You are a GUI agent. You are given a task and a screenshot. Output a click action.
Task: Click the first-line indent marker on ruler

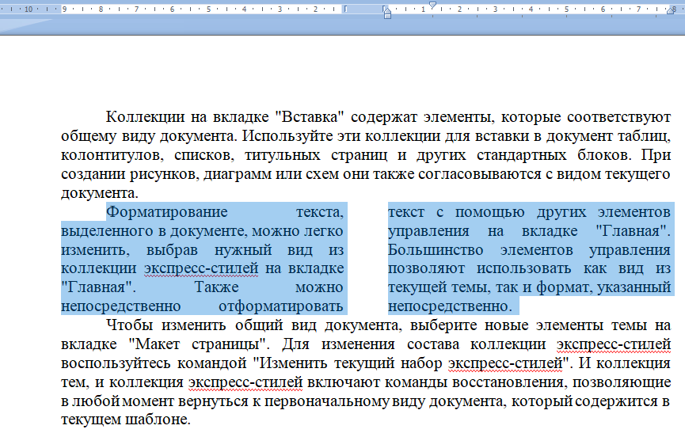pyautogui.click(x=432, y=5)
